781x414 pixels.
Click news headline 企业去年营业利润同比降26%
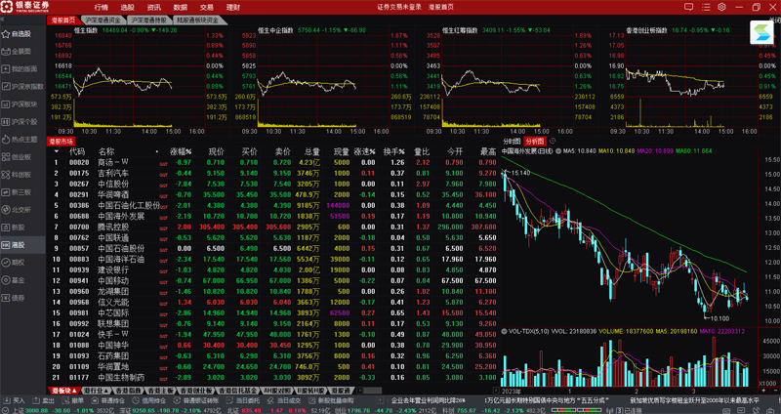pyautogui.click(x=429, y=400)
